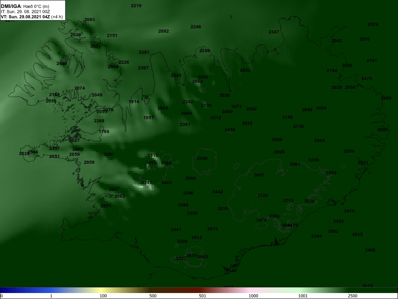
Task: Click the 2942 height value
Action: 251,109
